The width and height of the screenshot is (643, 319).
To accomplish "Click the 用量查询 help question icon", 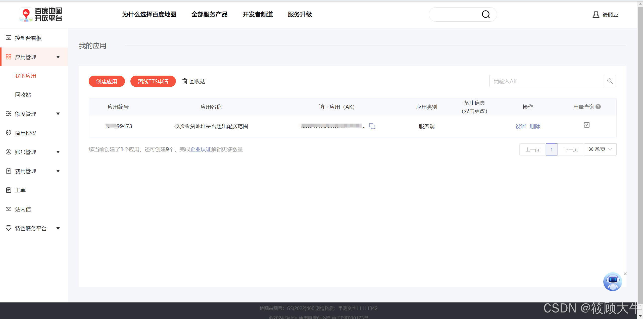I will 598,107.
